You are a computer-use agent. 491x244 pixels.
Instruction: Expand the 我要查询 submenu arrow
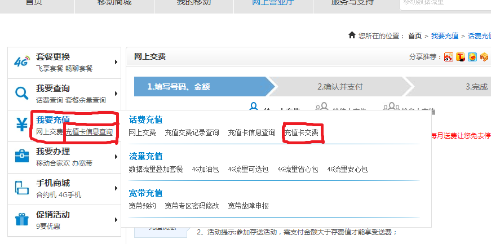coord(116,94)
